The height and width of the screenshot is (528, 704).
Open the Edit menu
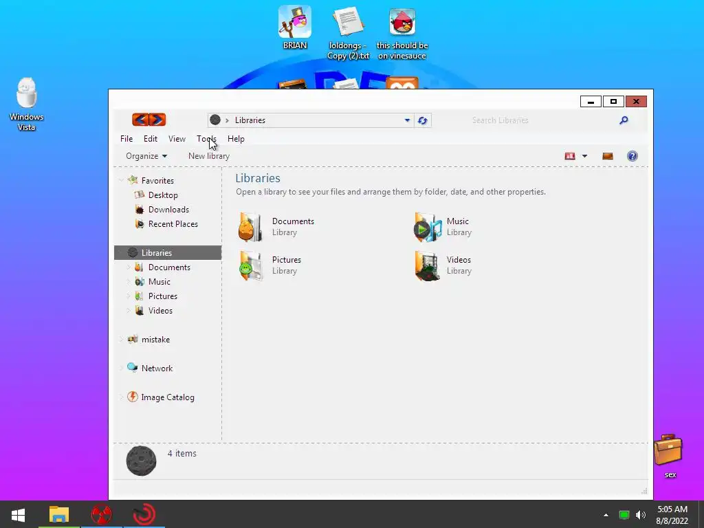pyautogui.click(x=151, y=139)
